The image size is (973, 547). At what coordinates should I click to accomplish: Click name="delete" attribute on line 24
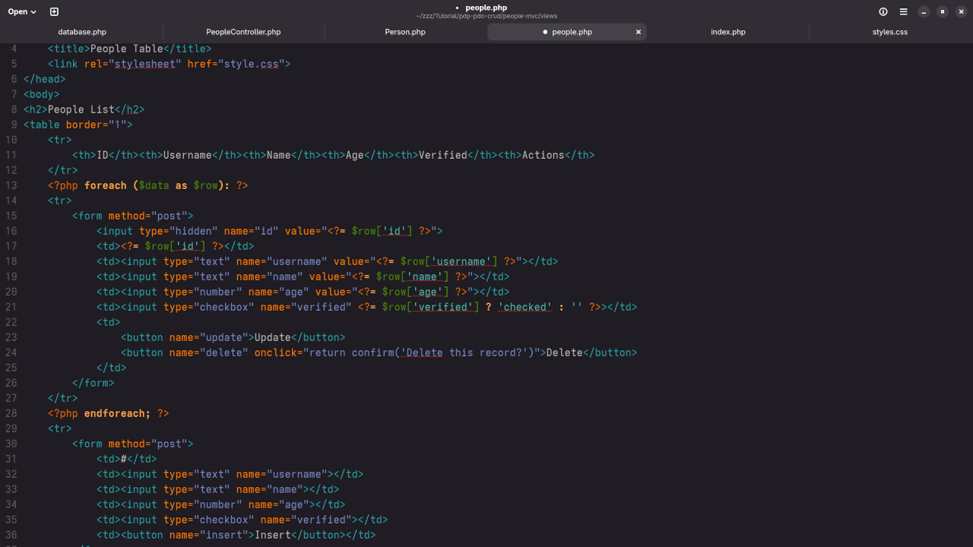click(x=209, y=353)
